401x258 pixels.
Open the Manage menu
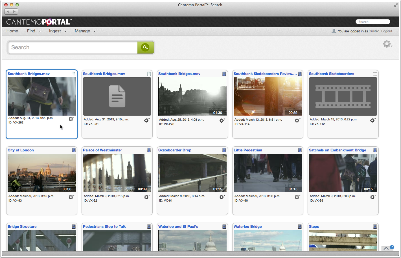click(x=85, y=31)
